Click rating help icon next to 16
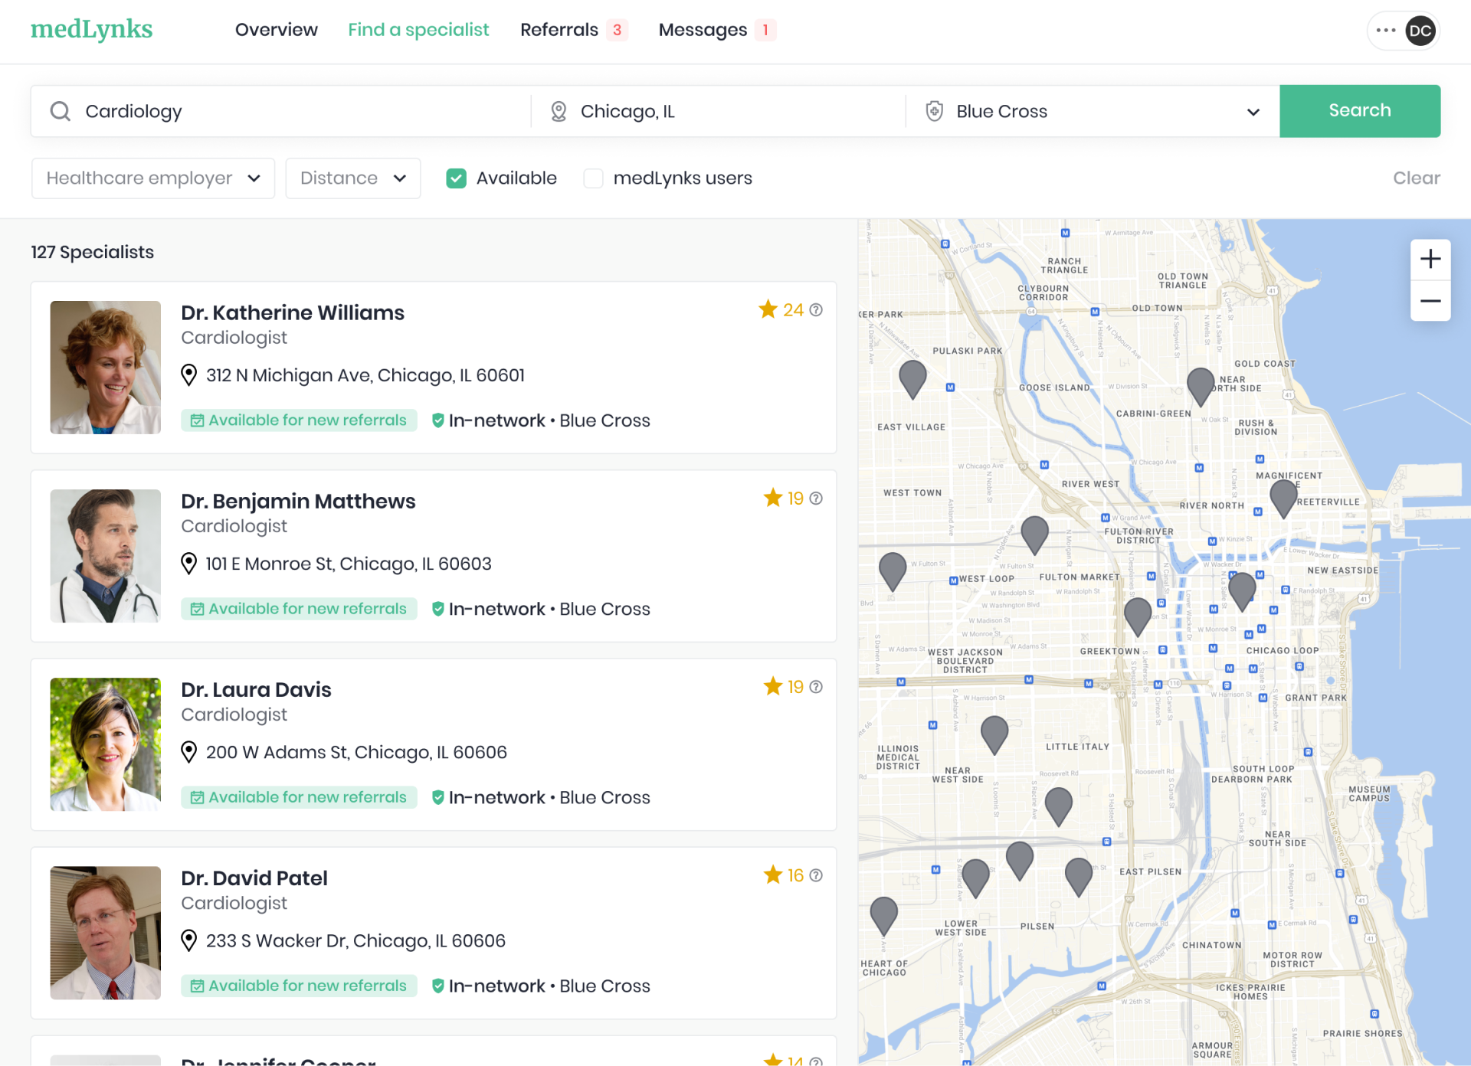Screen dimensions: 1471x1066 click(x=816, y=875)
